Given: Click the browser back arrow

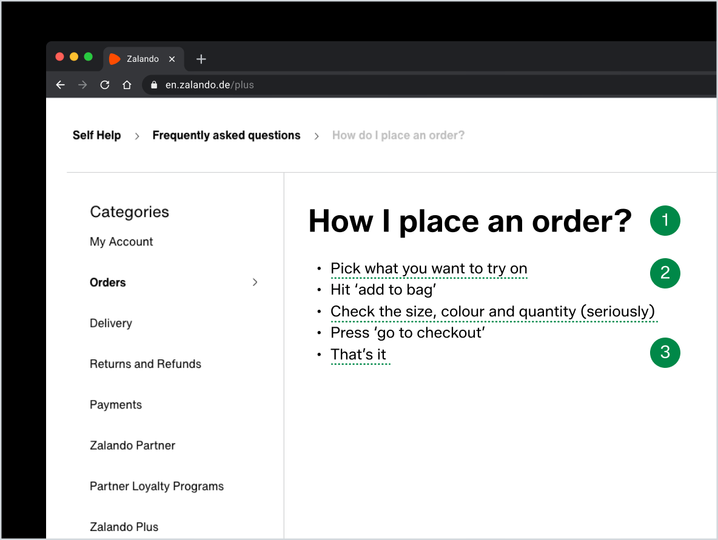Looking at the screenshot, I should (60, 85).
